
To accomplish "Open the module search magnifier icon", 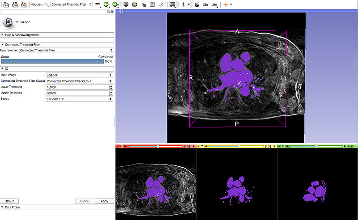I will coord(46,4).
